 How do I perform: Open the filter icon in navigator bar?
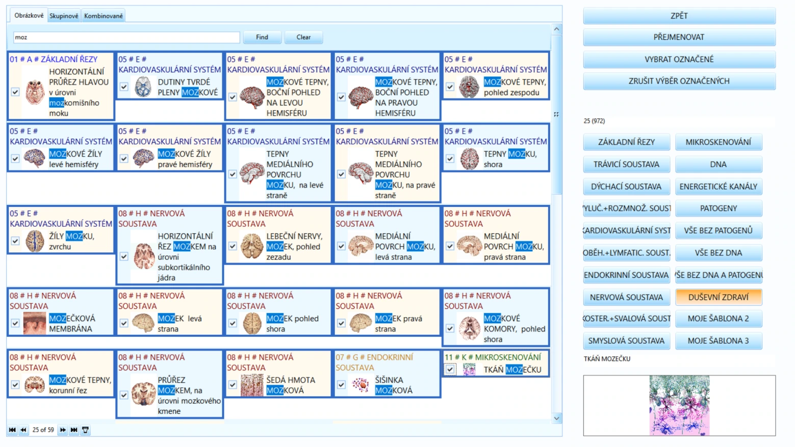86,430
